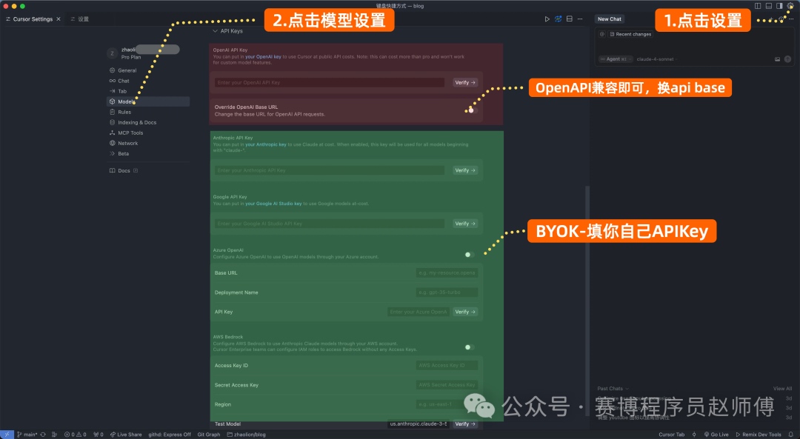
Task: Focus the Google AI Studio API Key field
Action: (x=329, y=224)
